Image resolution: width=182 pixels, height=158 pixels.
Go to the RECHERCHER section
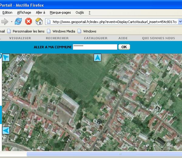57,38
